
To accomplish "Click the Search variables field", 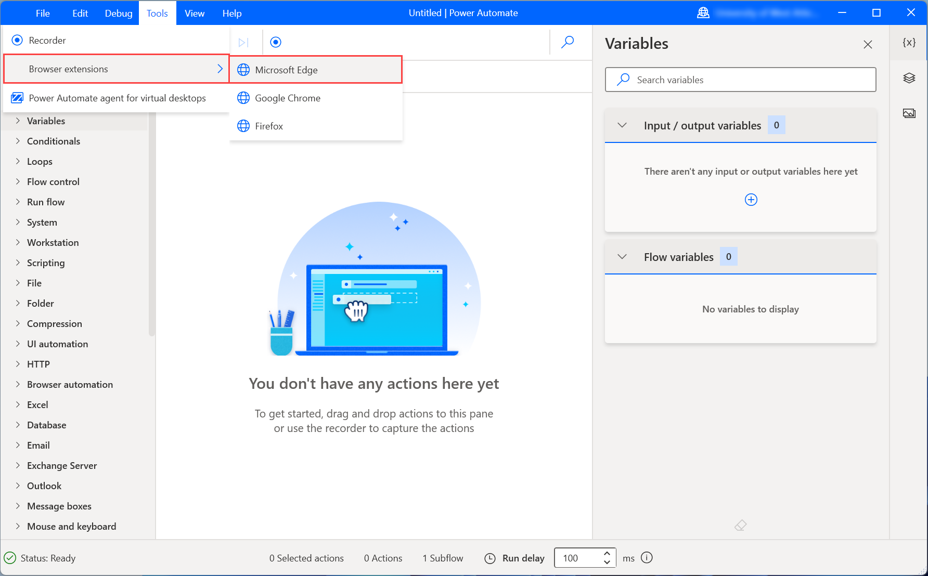I will 740,80.
